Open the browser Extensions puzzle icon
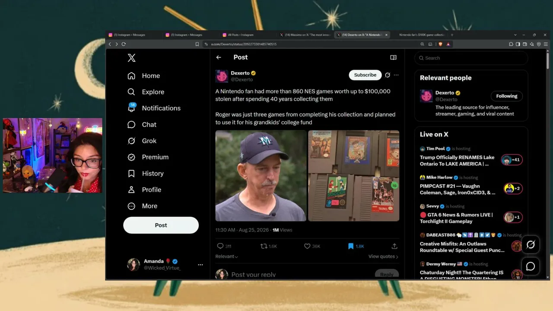This screenshot has height=311, width=553. (511, 44)
